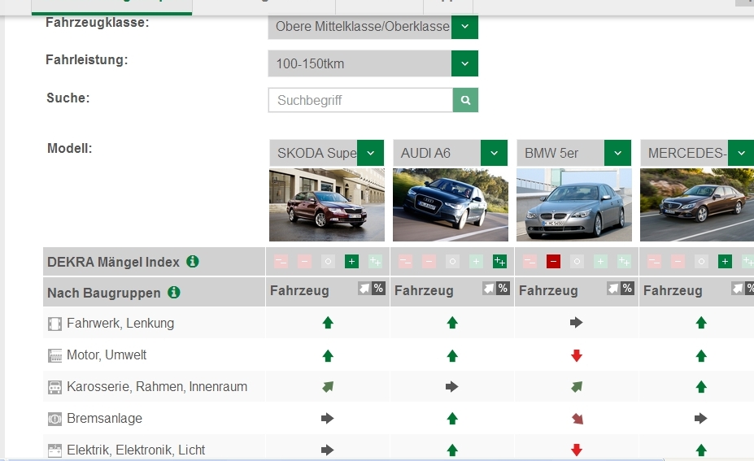
Task: Click the Suchbegriff search field
Action: click(x=360, y=100)
